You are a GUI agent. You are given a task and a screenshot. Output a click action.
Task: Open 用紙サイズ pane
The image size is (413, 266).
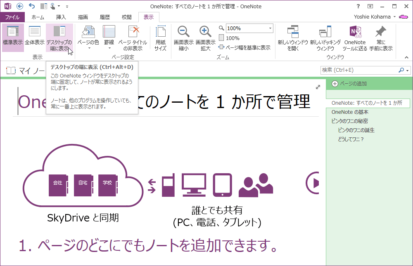point(160,38)
